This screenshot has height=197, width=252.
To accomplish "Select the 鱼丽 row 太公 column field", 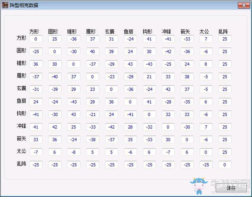I will [x=206, y=102].
